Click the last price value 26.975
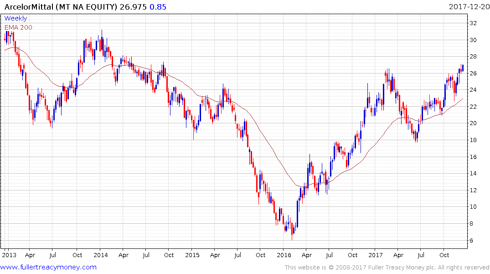The image size is (490, 274). click(x=133, y=7)
